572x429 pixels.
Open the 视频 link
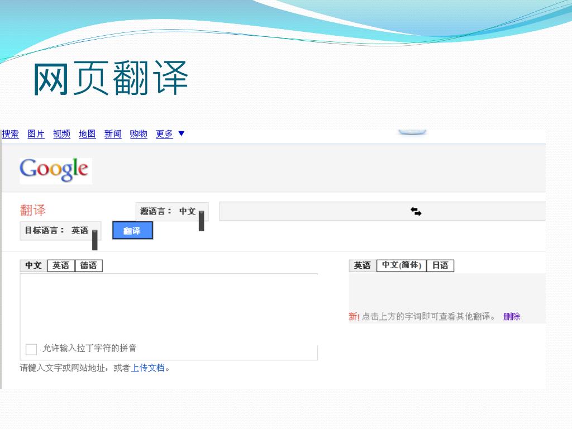pyautogui.click(x=61, y=134)
